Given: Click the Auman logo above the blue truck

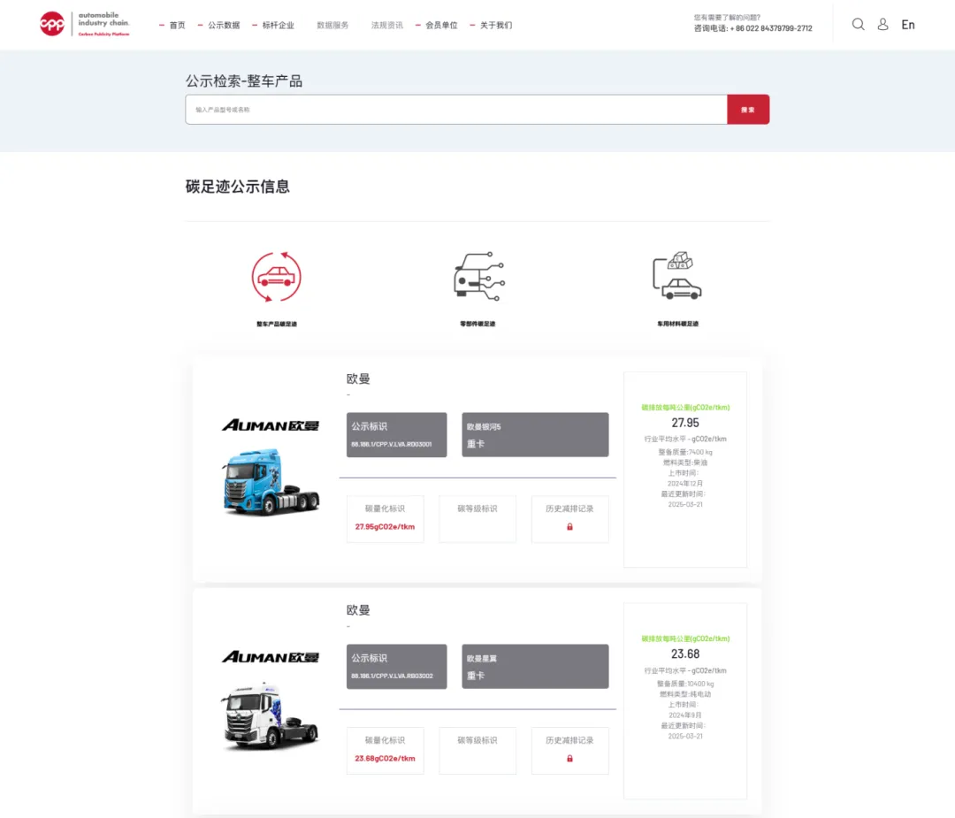Looking at the screenshot, I should 271,425.
